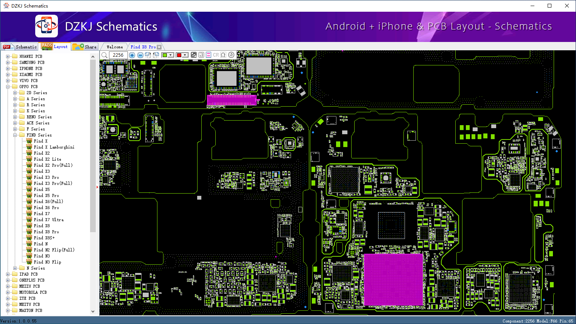Zoom in with the blue plus button
576x324 pixels.
tap(132, 55)
